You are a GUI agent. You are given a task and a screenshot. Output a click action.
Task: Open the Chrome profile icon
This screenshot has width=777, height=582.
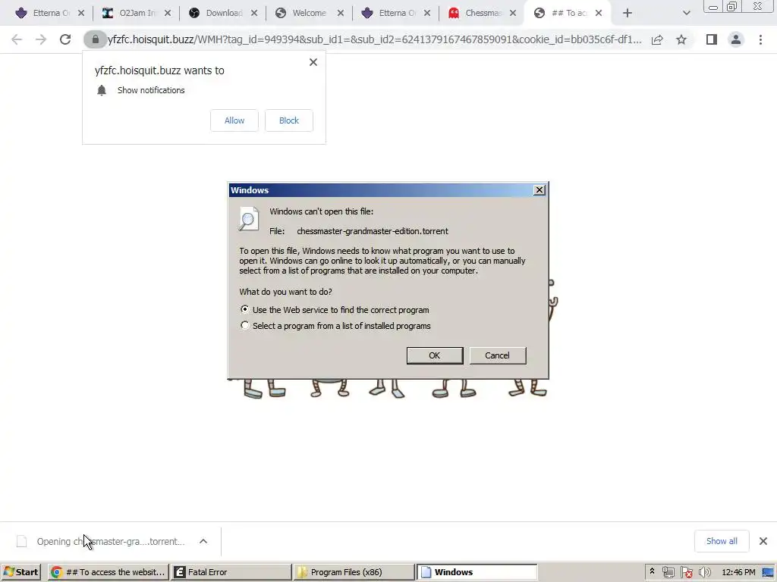point(736,39)
